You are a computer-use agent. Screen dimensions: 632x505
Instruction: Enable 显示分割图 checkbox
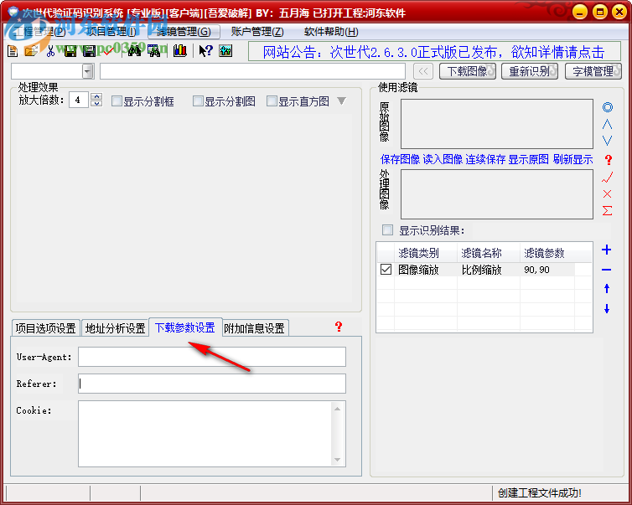click(x=198, y=101)
